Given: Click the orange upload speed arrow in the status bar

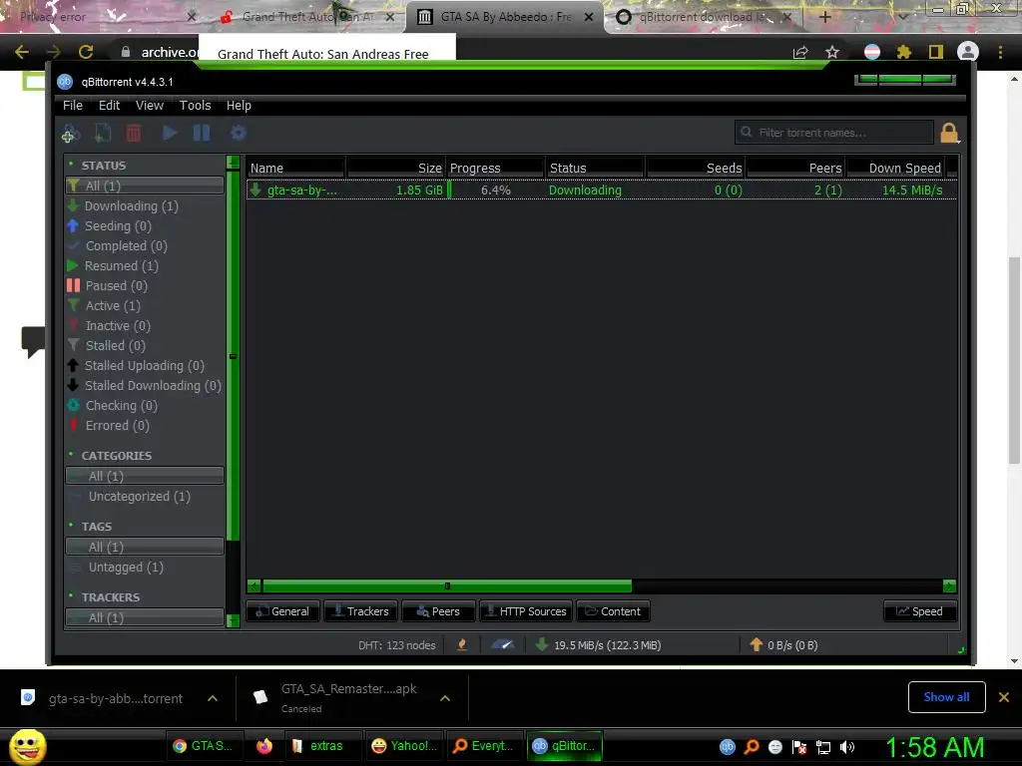Looking at the screenshot, I should pos(757,645).
